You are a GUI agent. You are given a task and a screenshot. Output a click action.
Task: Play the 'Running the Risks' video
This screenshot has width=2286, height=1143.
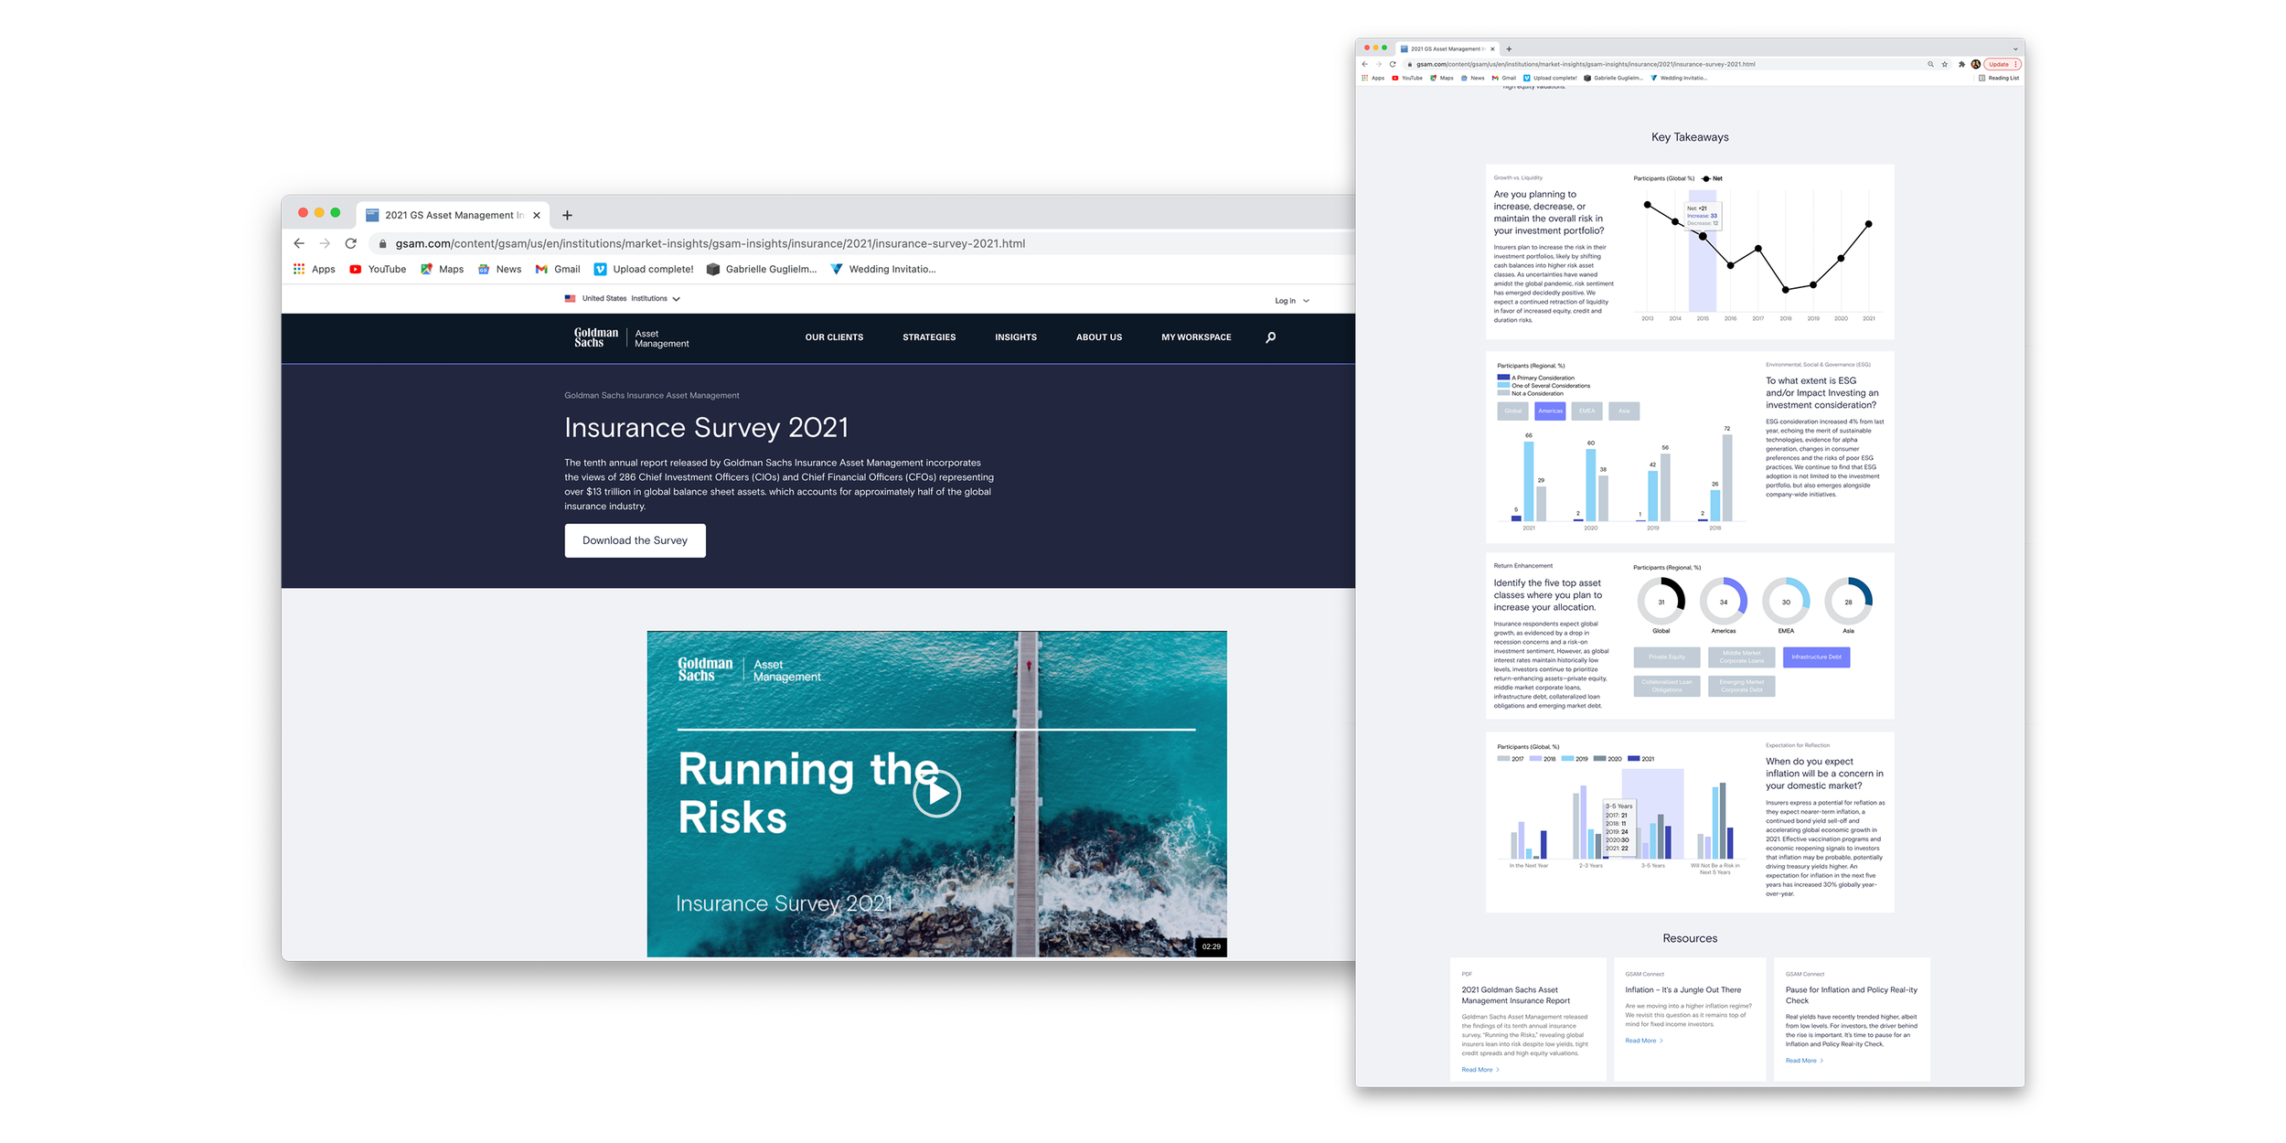[936, 793]
